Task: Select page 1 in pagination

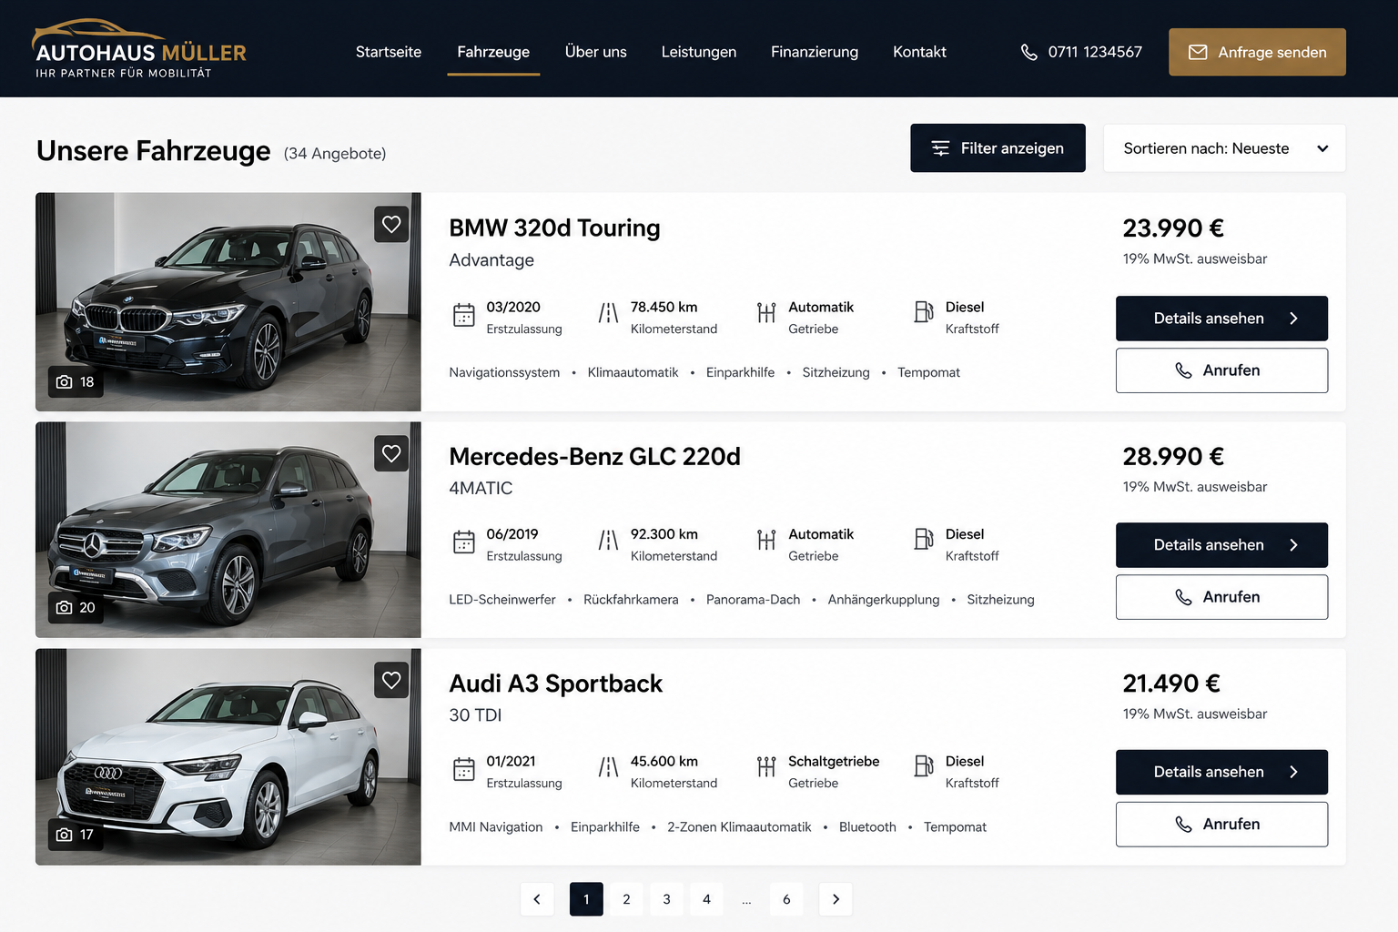Action: (586, 899)
